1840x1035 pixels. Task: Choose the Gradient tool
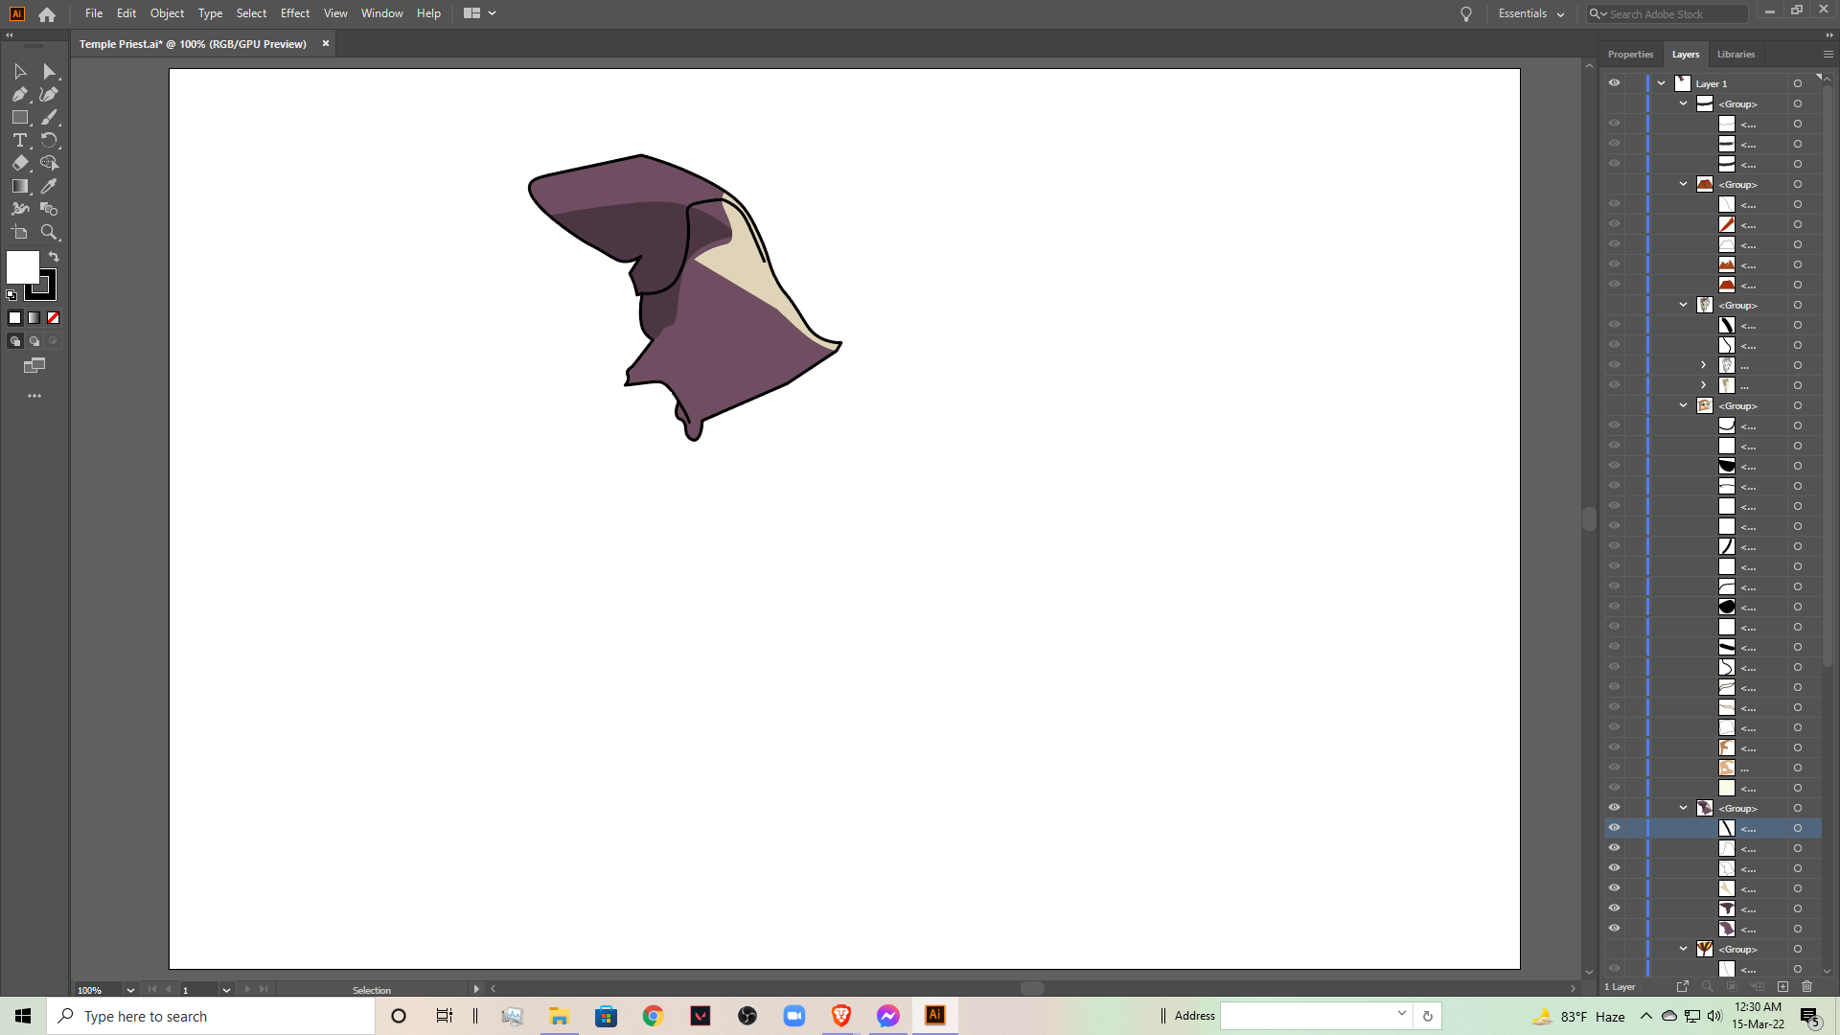(19, 187)
